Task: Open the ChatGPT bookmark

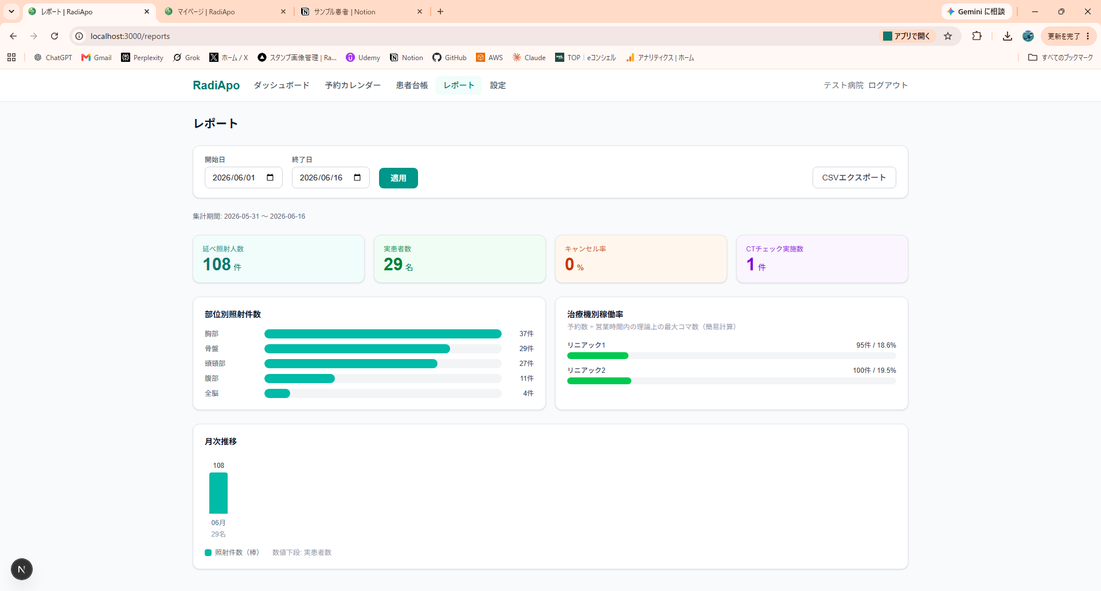Action: tap(53, 57)
